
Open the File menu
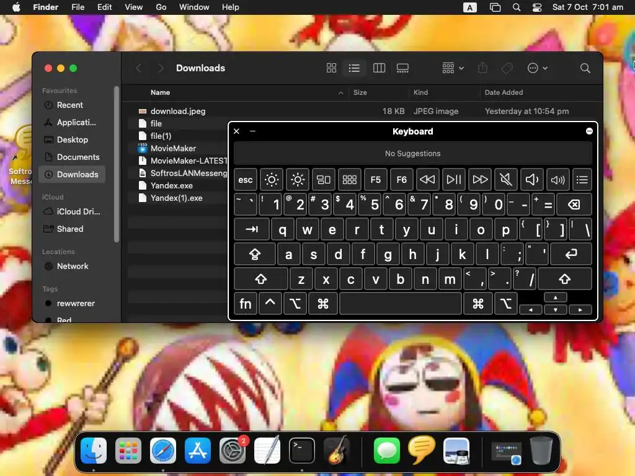click(x=78, y=7)
